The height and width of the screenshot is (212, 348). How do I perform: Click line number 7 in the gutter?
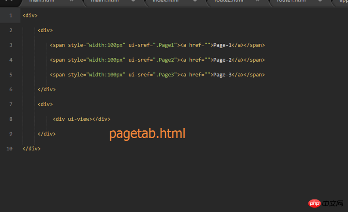pos(10,104)
